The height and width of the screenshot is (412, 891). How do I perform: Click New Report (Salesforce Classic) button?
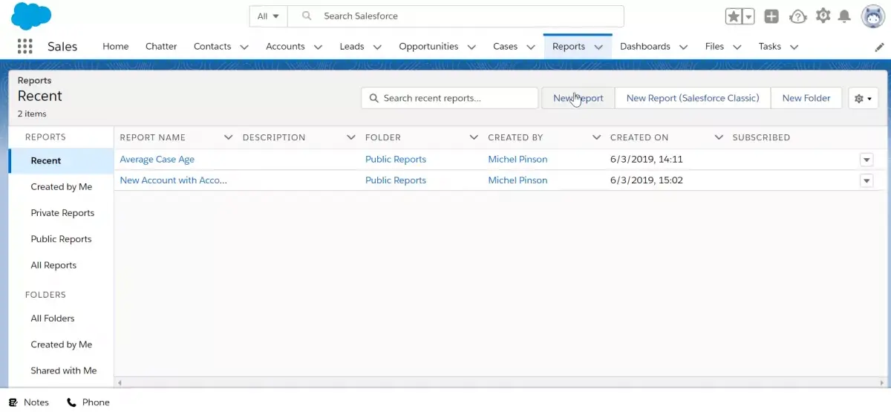[x=693, y=98]
